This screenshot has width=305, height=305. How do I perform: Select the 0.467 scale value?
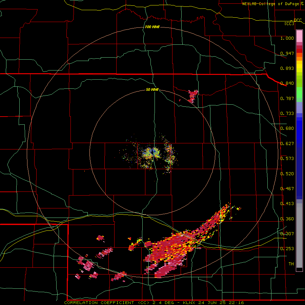[x=287, y=189]
